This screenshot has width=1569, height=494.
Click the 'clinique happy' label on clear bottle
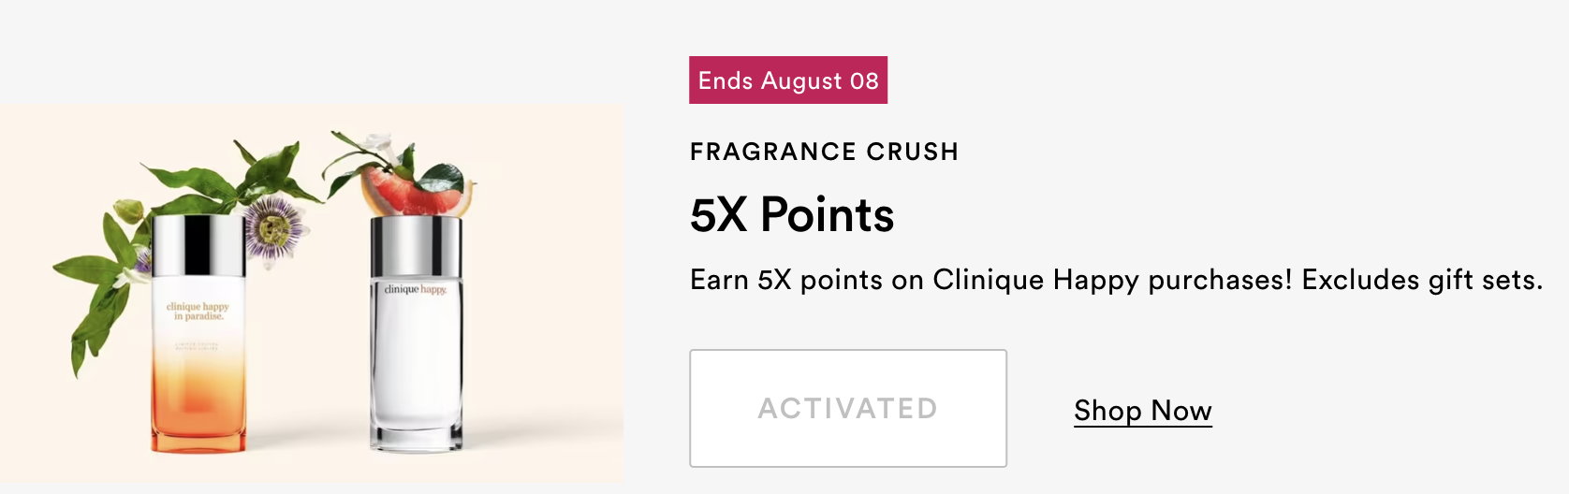[x=416, y=289]
